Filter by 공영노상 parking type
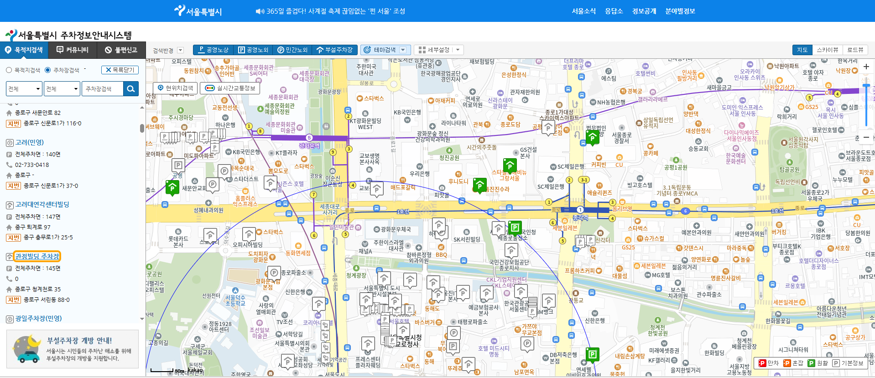 (214, 50)
